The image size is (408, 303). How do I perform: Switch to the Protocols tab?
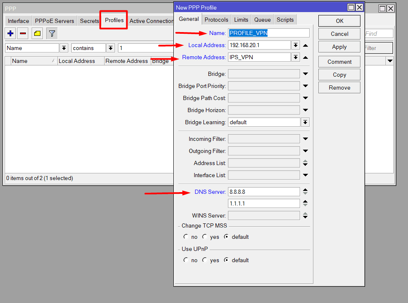[x=216, y=19]
